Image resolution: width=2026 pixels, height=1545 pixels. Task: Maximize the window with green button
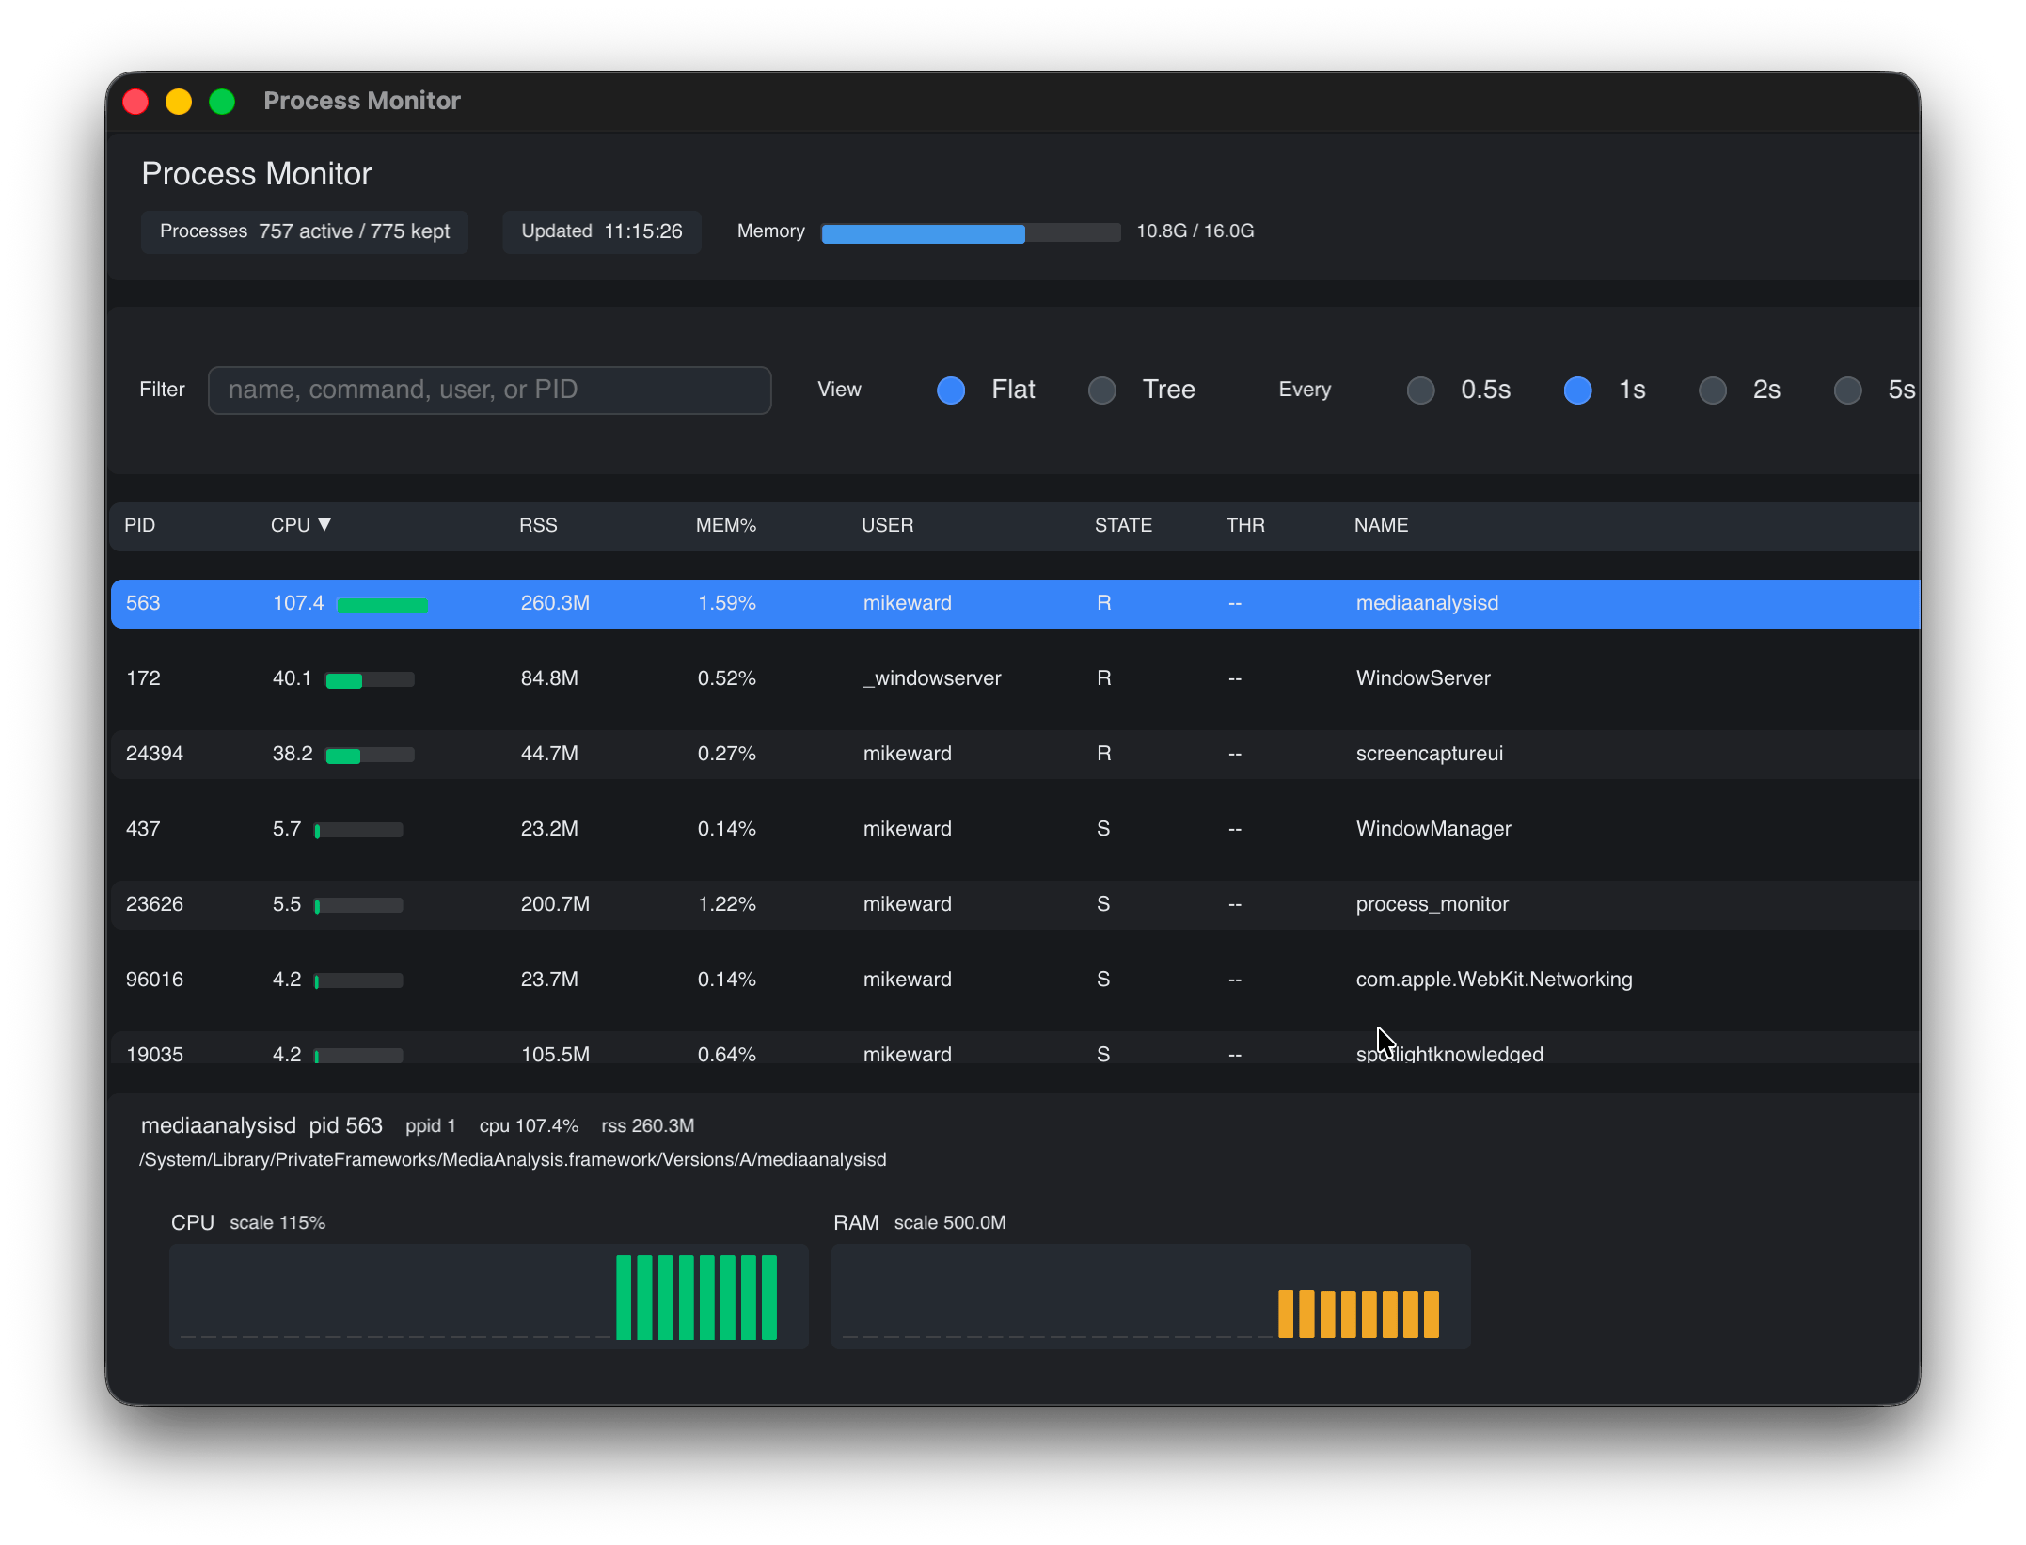222,101
